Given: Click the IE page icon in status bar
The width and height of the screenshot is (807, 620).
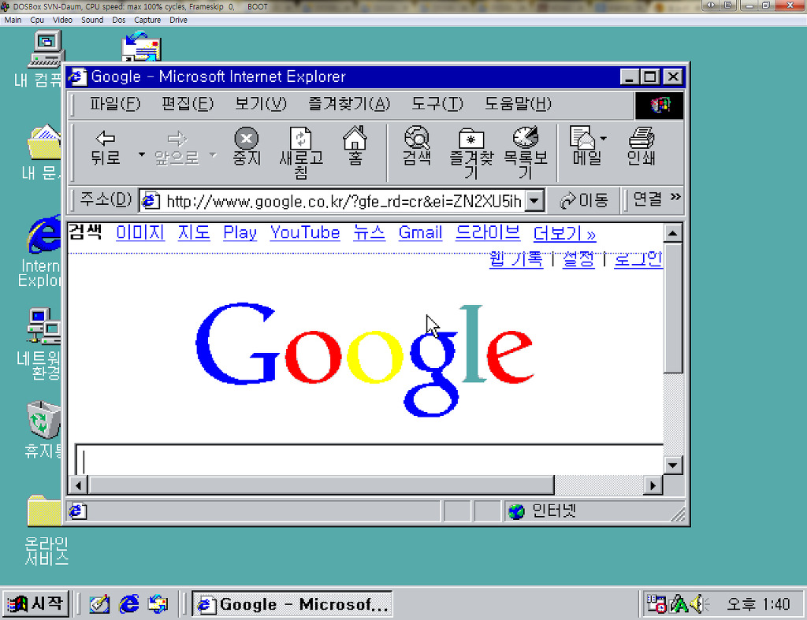Looking at the screenshot, I should click(x=78, y=511).
